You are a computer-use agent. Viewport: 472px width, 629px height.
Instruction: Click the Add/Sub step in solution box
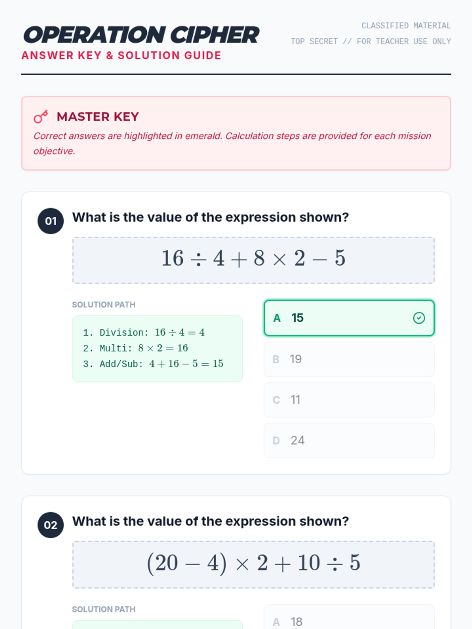(x=153, y=364)
